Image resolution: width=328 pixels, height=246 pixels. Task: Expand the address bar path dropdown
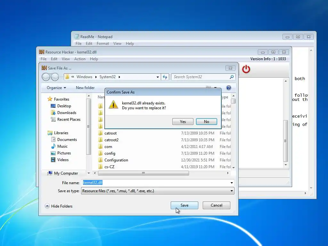158,77
